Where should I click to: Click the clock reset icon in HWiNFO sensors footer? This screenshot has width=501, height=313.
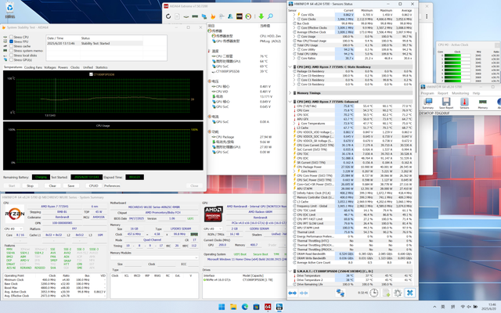(374, 293)
